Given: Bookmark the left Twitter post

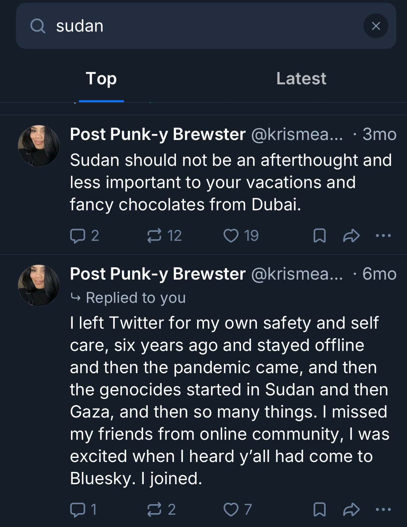Looking at the screenshot, I should click(x=319, y=509).
